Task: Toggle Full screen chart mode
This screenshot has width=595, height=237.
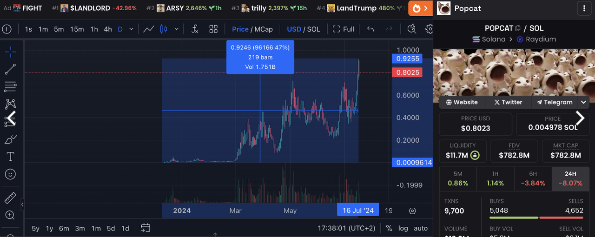Action: (x=344, y=29)
